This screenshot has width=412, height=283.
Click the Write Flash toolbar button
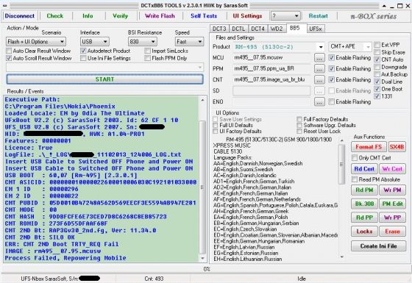pos(160,16)
